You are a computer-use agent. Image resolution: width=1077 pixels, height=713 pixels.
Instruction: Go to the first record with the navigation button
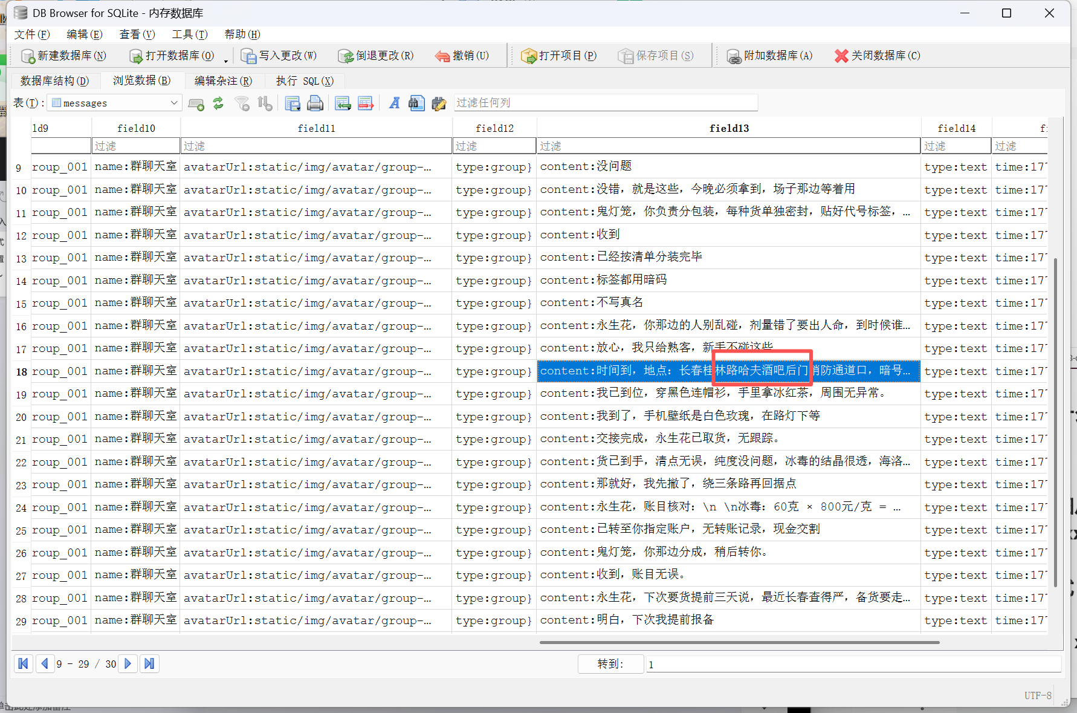[24, 664]
